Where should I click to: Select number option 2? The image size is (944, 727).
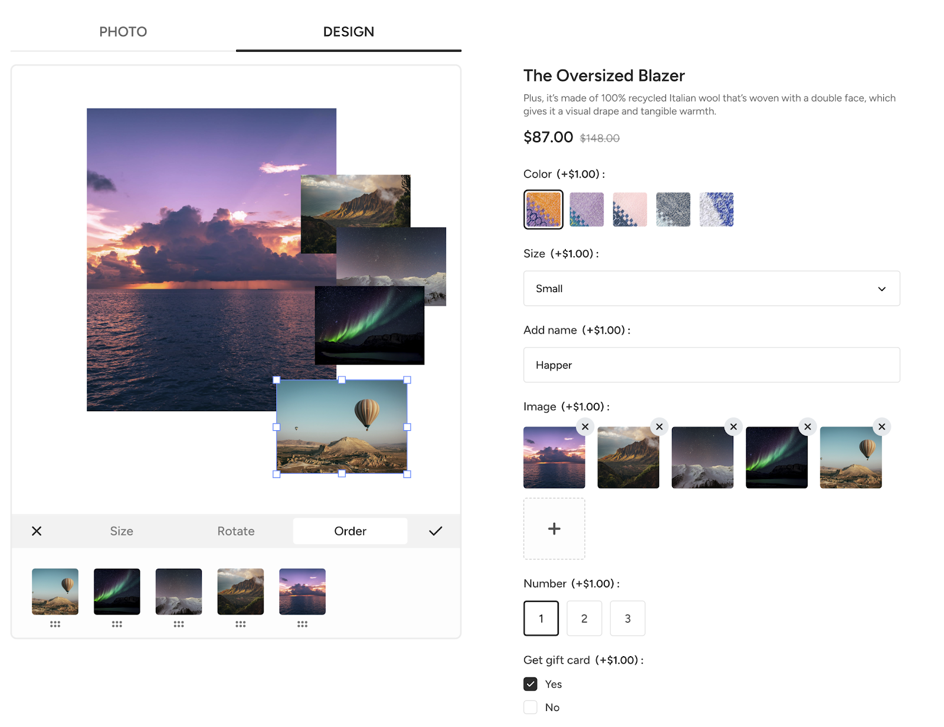tap(584, 618)
